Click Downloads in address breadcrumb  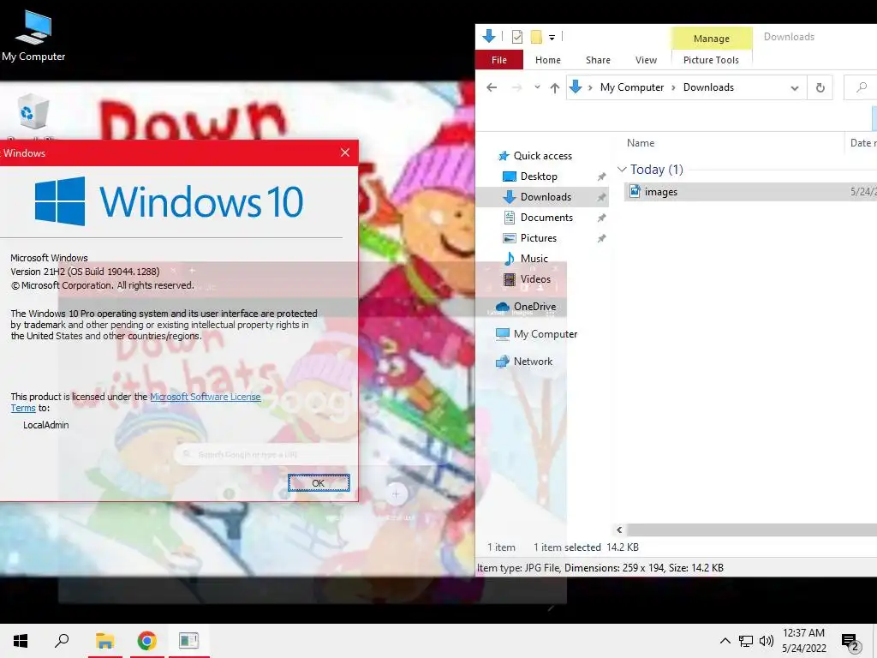click(x=708, y=87)
